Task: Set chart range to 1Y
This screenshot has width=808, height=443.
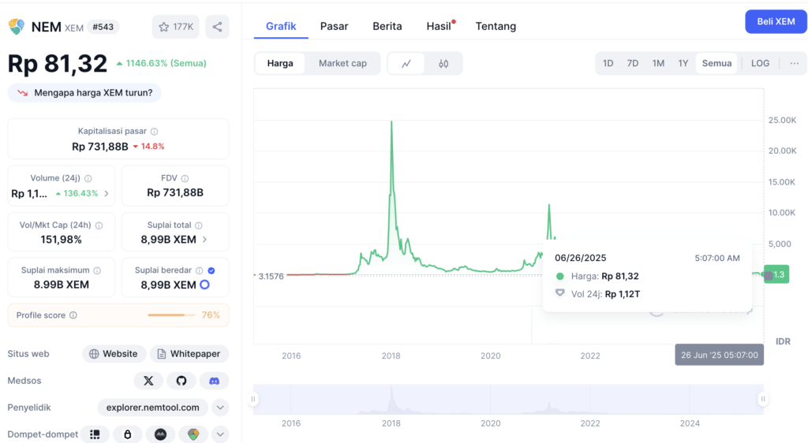Action: pos(683,63)
